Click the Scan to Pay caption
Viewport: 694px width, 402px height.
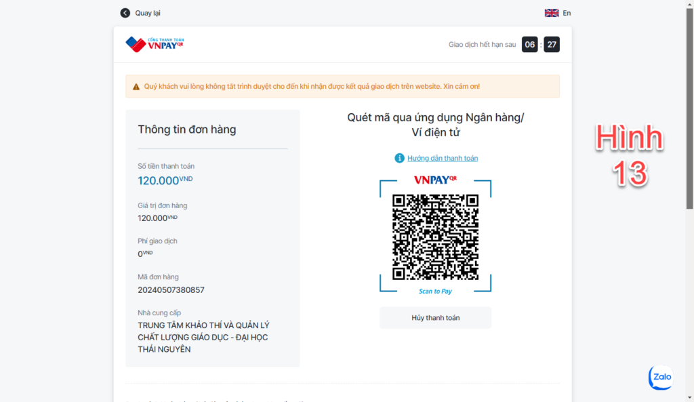436,292
